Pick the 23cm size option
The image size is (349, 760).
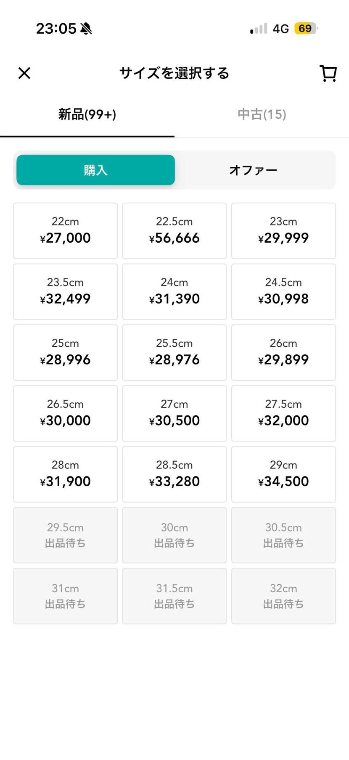pos(283,230)
